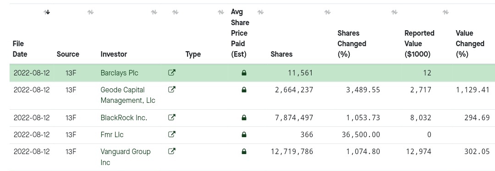
Task: Select shares value 11,561 for Barclays
Action: point(300,73)
